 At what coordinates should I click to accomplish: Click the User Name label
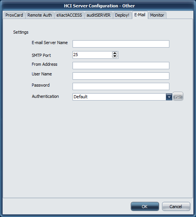click(x=42, y=74)
